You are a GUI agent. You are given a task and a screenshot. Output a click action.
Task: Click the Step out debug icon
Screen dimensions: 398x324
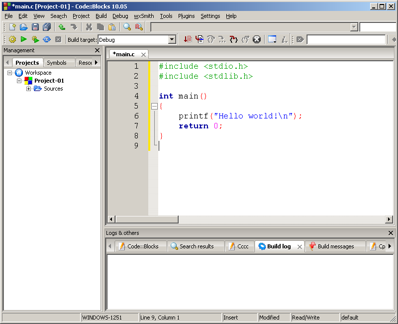pyautogui.click(x=245, y=39)
